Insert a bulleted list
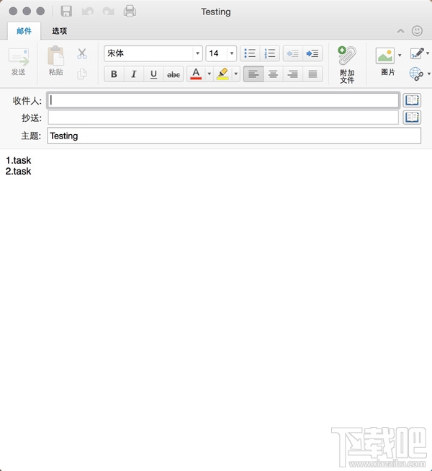The height and width of the screenshot is (471, 432). pyautogui.click(x=250, y=53)
